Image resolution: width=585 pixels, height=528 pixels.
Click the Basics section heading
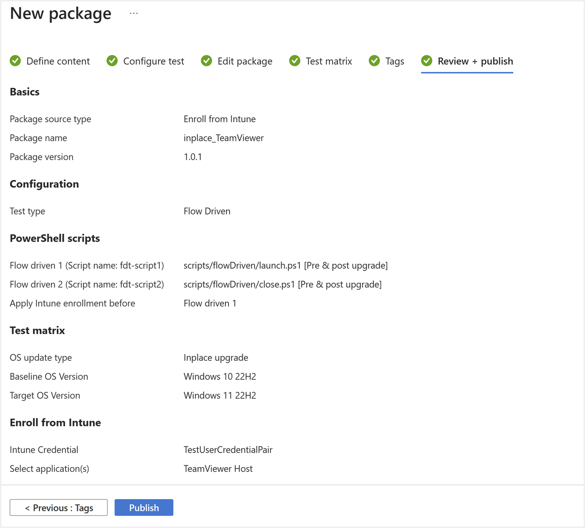[25, 92]
